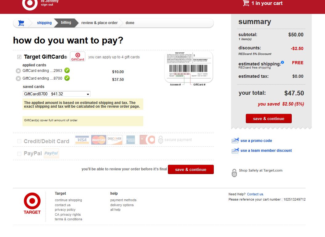The width and height of the screenshot is (325, 237).
Task: Click the REDcard 5% Discount text
Action: [x=255, y=54]
